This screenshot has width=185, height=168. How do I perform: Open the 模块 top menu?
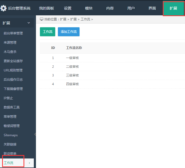coord(89,8)
